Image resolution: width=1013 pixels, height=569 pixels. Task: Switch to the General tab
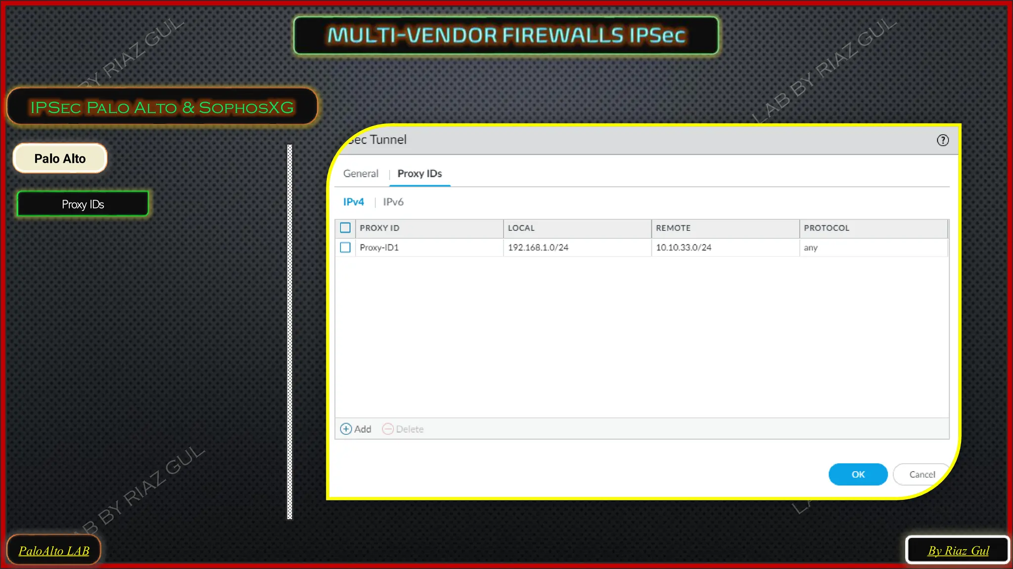(x=361, y=173)
